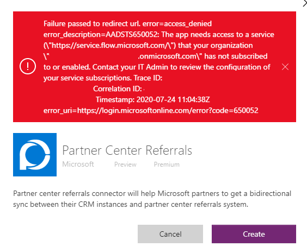Click the connector description paragraph
This screenshot has width=307, height=247.
tap(152, 199)
